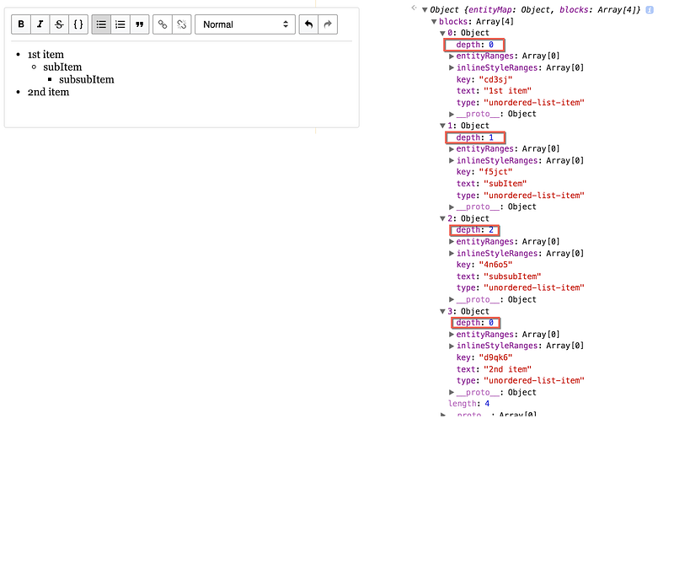Toggle ordered numbered list button
674x569 pixels.
(x=120, y=24)
